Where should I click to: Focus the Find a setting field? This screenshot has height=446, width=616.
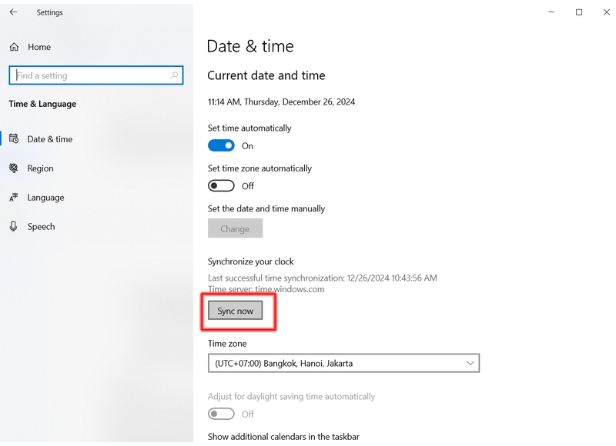(x=95, y=75)
